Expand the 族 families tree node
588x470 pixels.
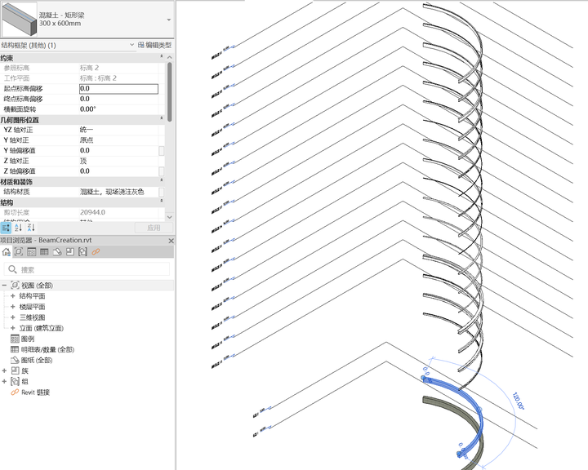4,371
